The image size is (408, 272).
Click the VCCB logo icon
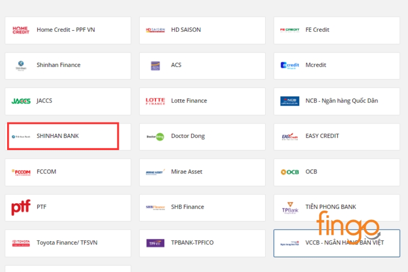click(290, 243)
